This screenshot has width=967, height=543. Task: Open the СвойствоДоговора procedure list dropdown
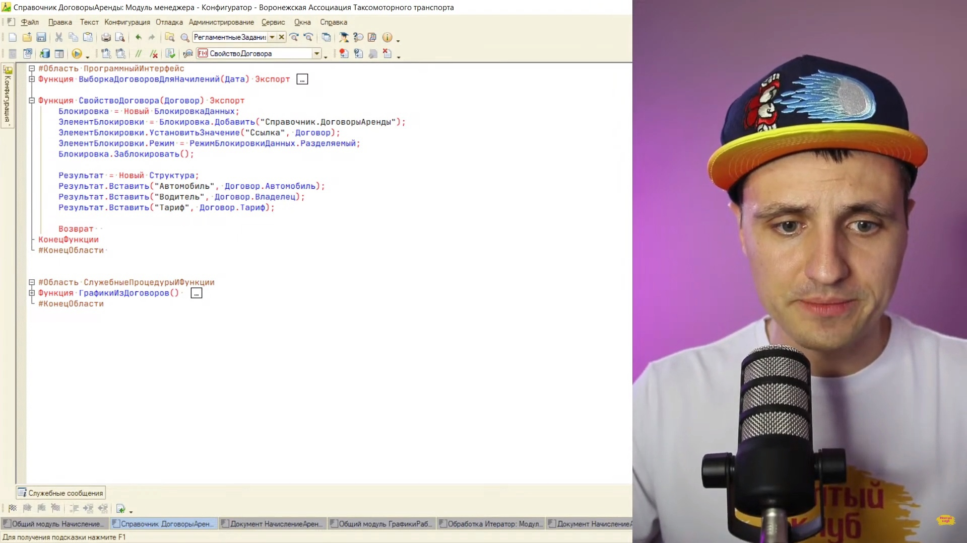(317, 53)
